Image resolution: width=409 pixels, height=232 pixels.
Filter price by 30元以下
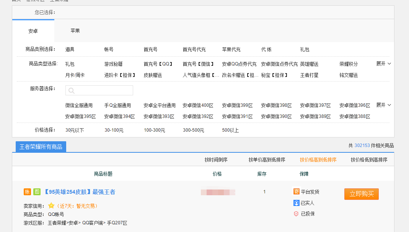click(x=75, y=130)
